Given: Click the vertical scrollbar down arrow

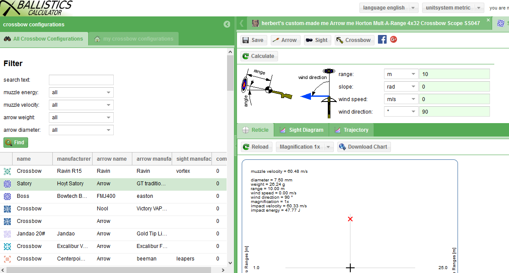Looking at the screenshot, I should coord(230,263).
